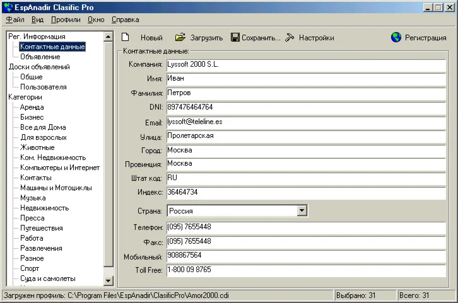Select the Категории tree node

click(x=25, y=97)
